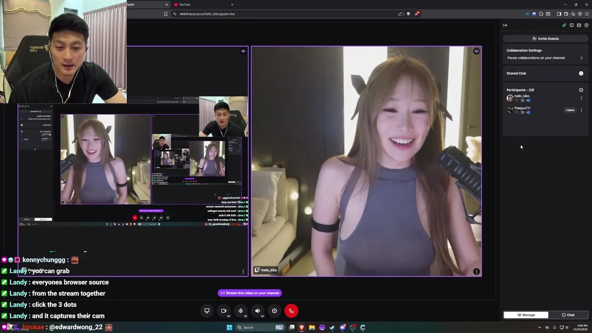The height and width of the screenshot is (333, 592).
Task: Click the taskbar Search box
Action: 260,327
